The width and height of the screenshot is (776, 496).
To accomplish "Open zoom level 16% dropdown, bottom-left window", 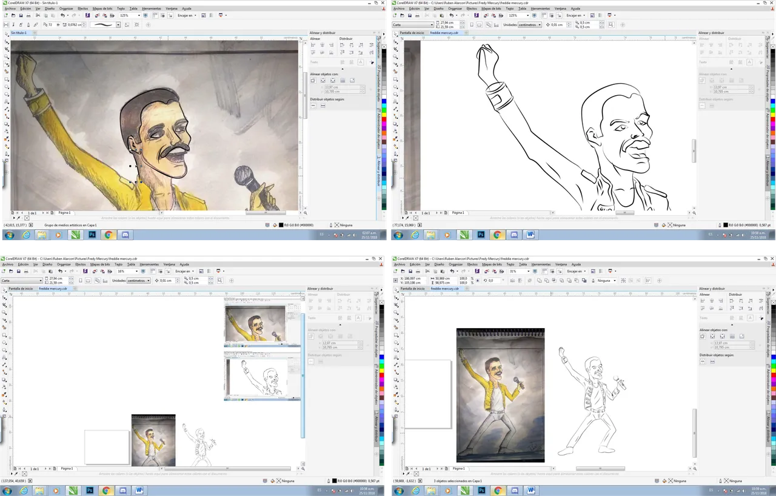I will [136, 271].
